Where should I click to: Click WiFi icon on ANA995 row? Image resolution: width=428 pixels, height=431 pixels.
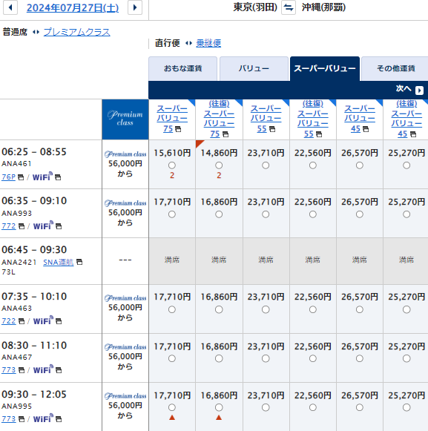[x=43, y=418]
